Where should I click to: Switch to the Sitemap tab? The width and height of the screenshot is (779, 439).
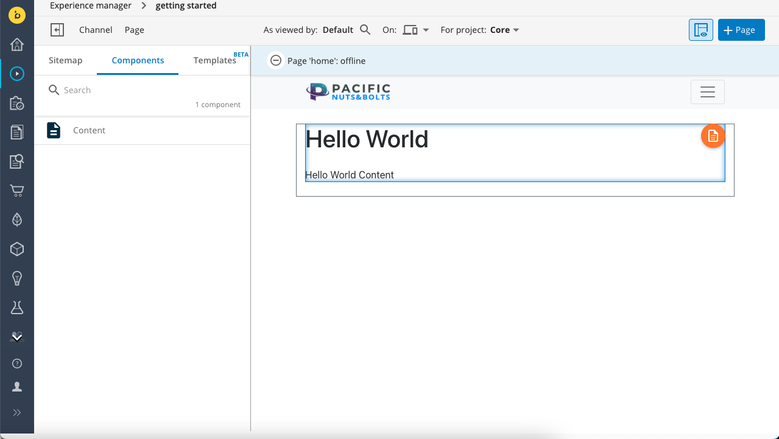pyautogui.click(x=65, y=60)
